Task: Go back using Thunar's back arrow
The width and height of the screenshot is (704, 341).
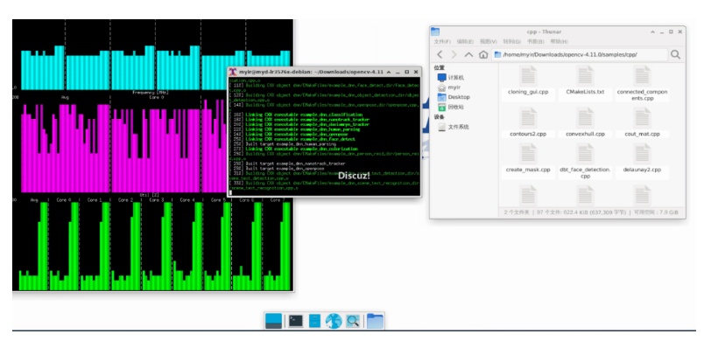Action: pyautogui.click(x=440, y=55)
